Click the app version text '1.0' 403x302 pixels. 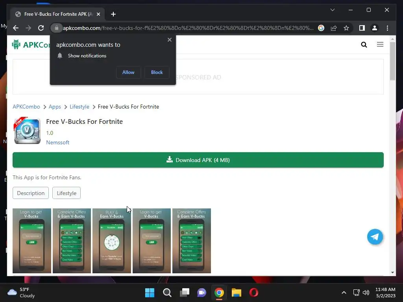click(x=50, y=133)
